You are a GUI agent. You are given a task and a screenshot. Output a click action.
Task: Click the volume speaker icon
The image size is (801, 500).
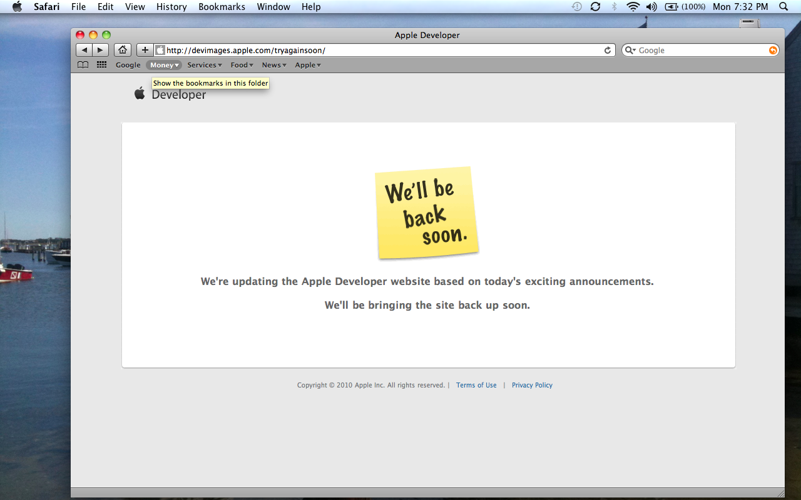pyautogui.click(x=651, y=6)
